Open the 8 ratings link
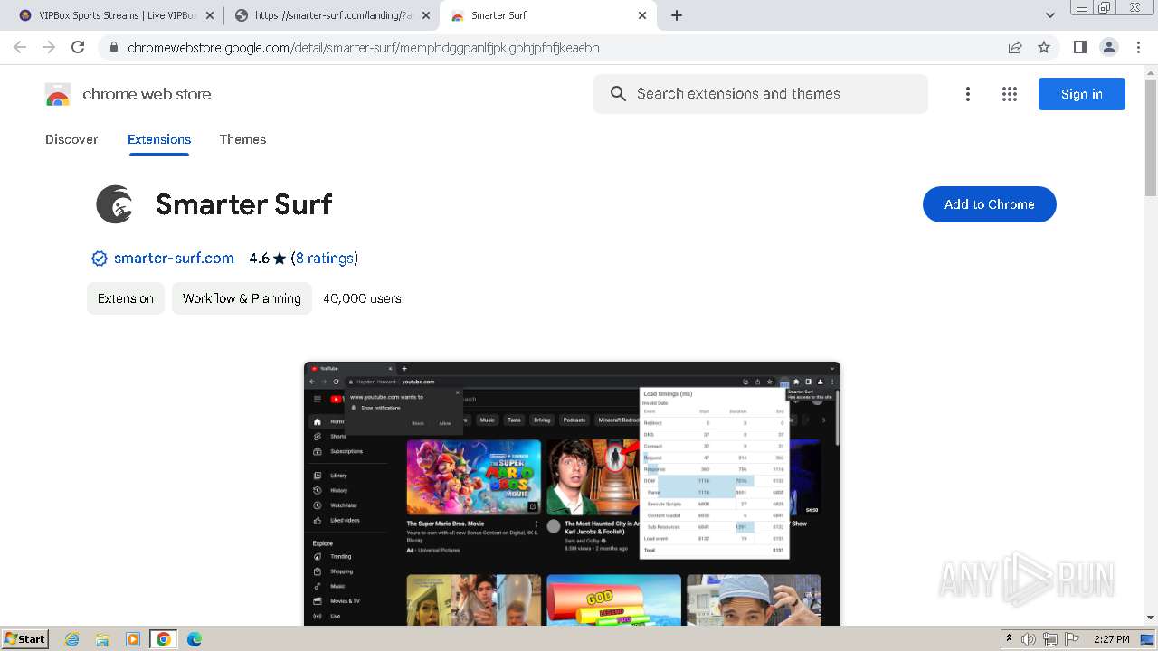The image size is (1158, 651). click(x=325, y=258)
